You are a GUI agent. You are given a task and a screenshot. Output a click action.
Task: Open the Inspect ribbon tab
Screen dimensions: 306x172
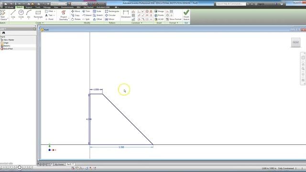point(29,7)
